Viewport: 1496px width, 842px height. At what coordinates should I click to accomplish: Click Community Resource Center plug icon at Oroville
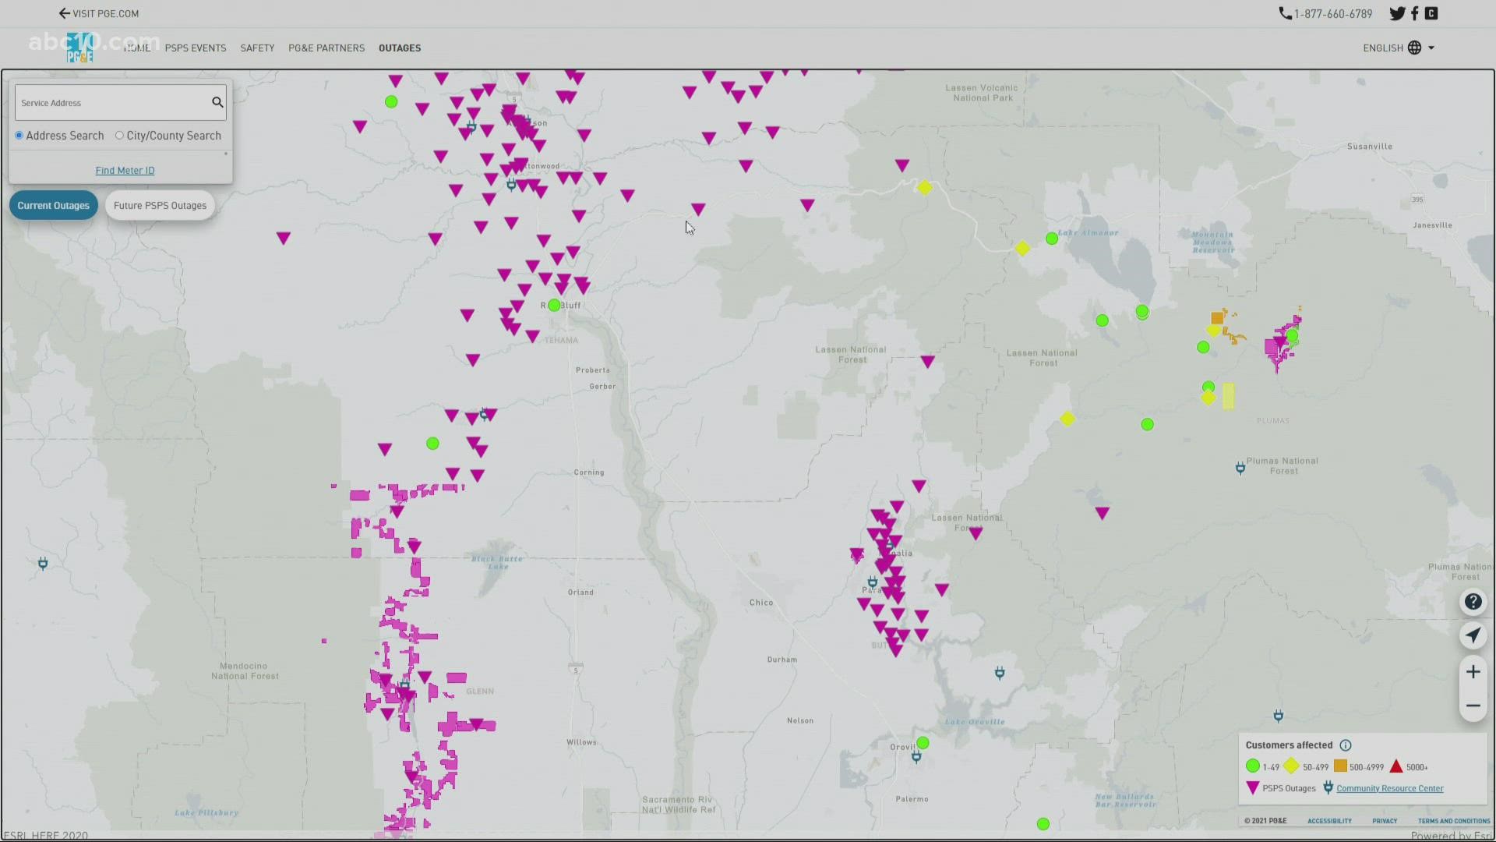[x=916, y=757]
